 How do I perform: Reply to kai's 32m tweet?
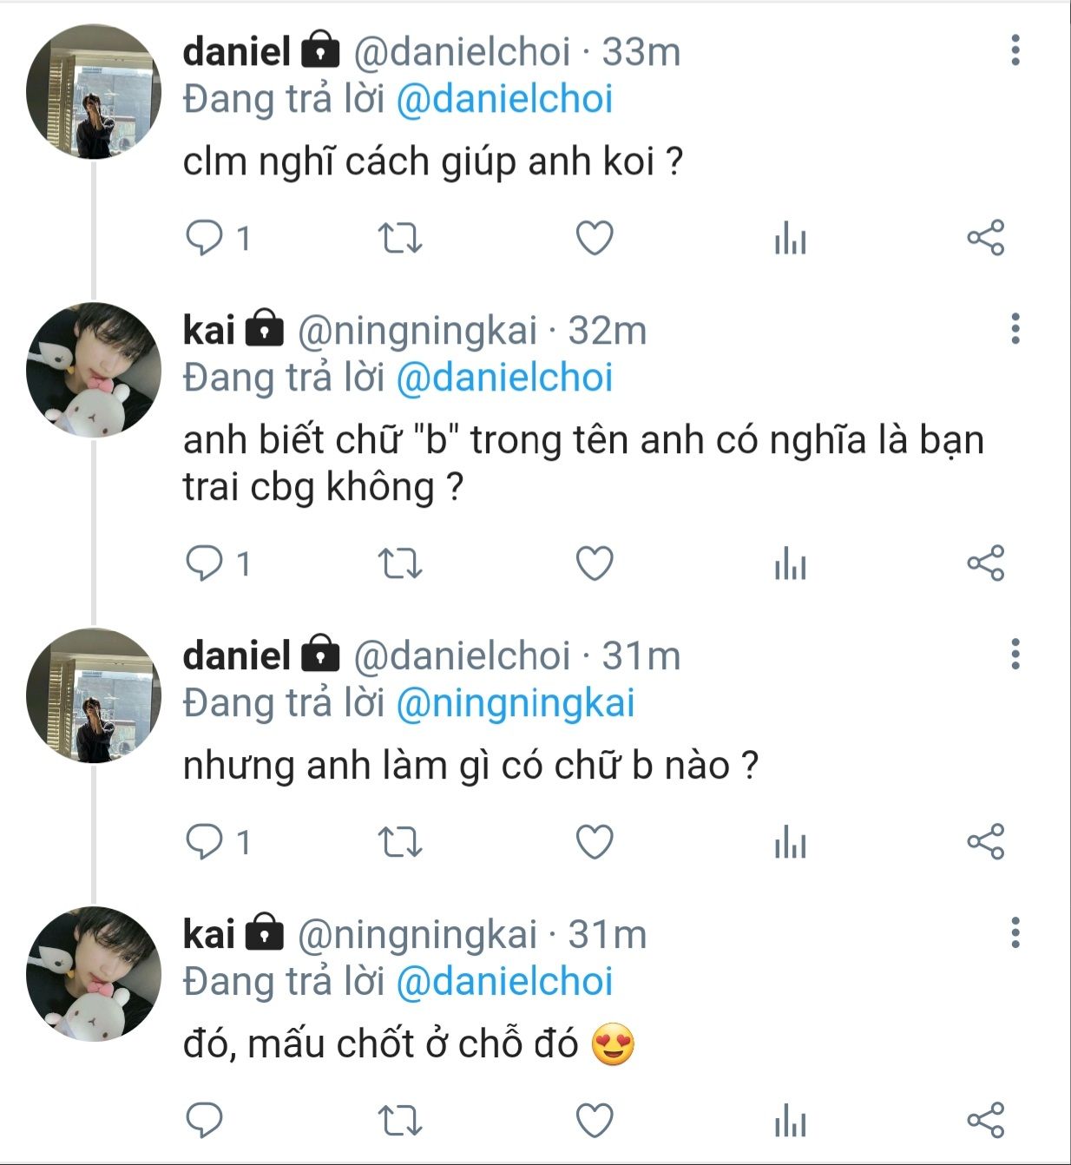pyautogui.click(x=205, y=563)
